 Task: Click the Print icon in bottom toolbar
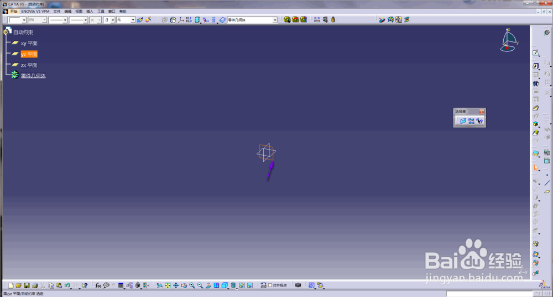click(x=35, y=285)
